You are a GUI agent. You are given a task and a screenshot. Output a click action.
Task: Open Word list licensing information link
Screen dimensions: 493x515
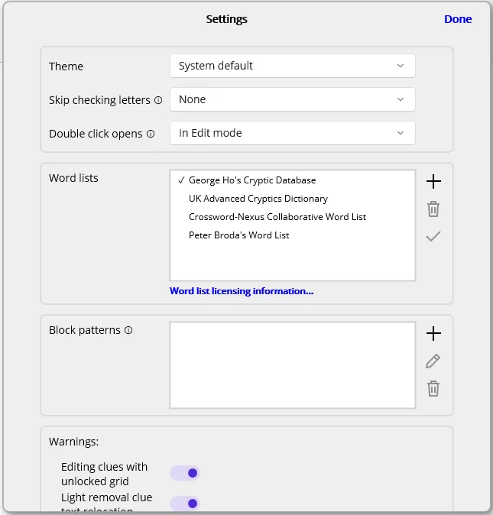coord(242,291)
